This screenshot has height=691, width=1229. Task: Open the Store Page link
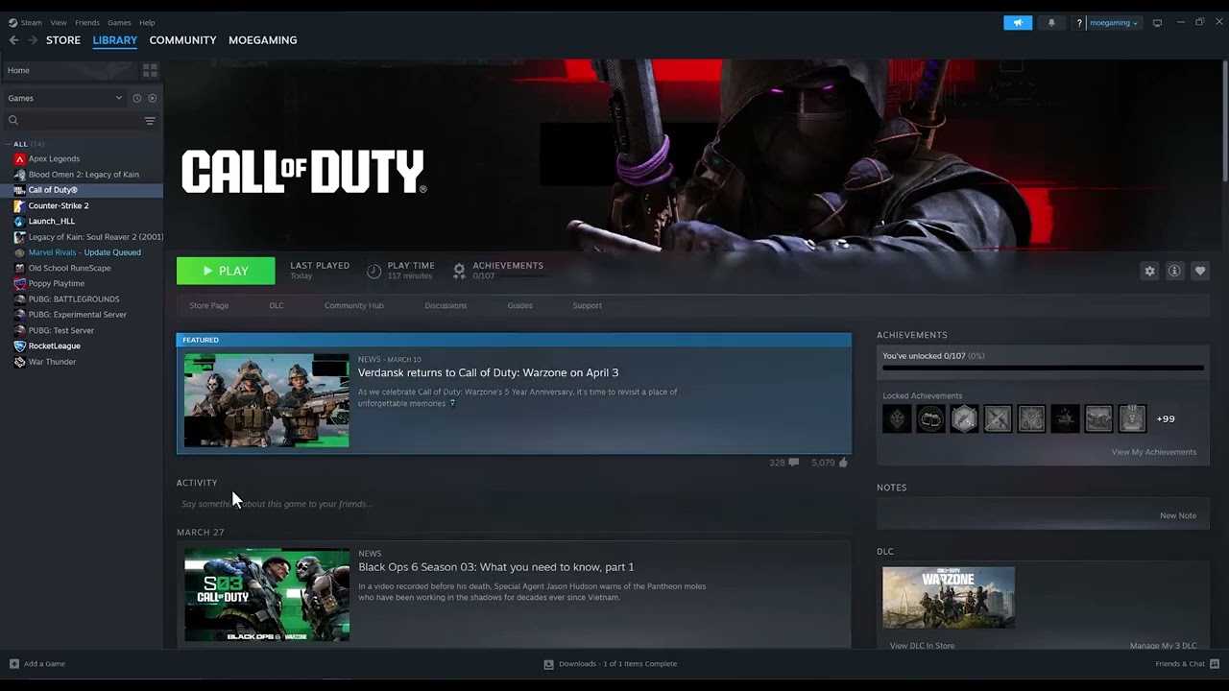[x=208, y=306]
